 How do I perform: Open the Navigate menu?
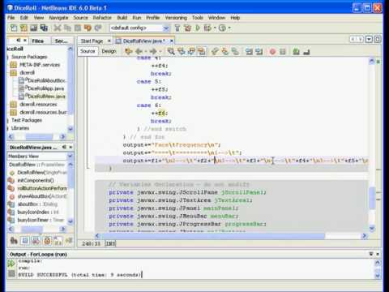[58, 18]
